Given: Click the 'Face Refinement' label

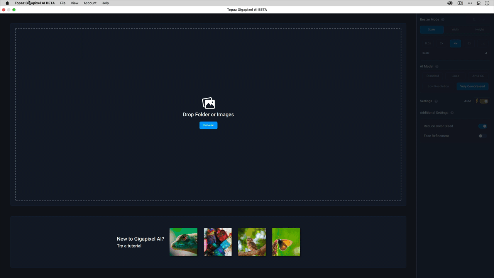Looking at the screenshot, I should click(x=436, y=136).
